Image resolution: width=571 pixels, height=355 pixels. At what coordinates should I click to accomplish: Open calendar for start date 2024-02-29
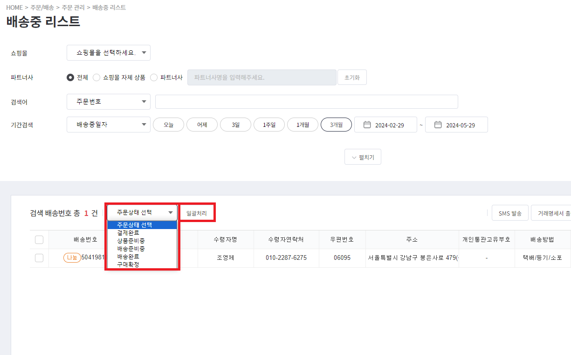point(367,125)
